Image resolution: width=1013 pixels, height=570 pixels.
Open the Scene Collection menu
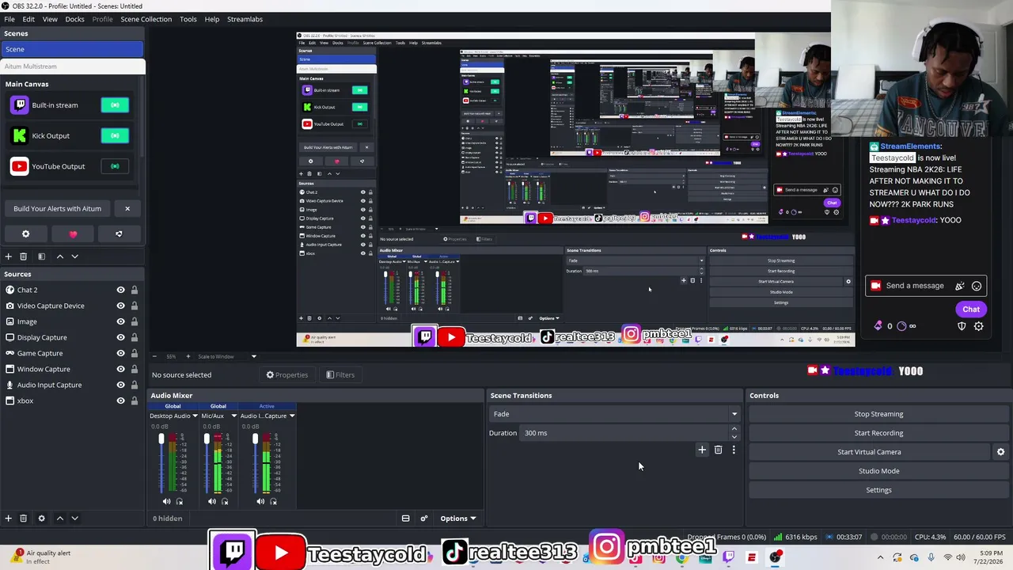point(146,19)
